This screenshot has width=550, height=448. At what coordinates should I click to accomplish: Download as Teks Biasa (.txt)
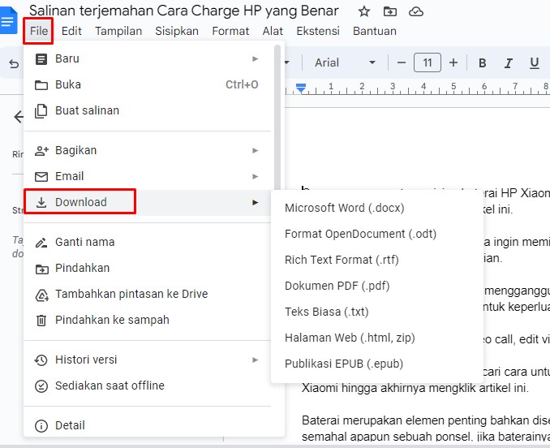click(x=377, y=312)
